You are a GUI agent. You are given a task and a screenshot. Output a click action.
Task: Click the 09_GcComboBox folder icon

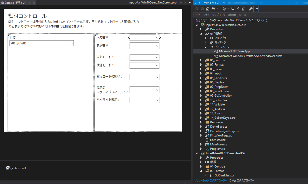[x=207, y=96]
